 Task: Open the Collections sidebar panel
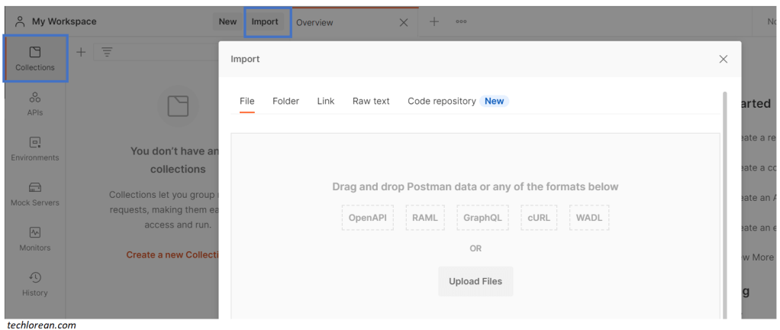(x=35, y=58)
